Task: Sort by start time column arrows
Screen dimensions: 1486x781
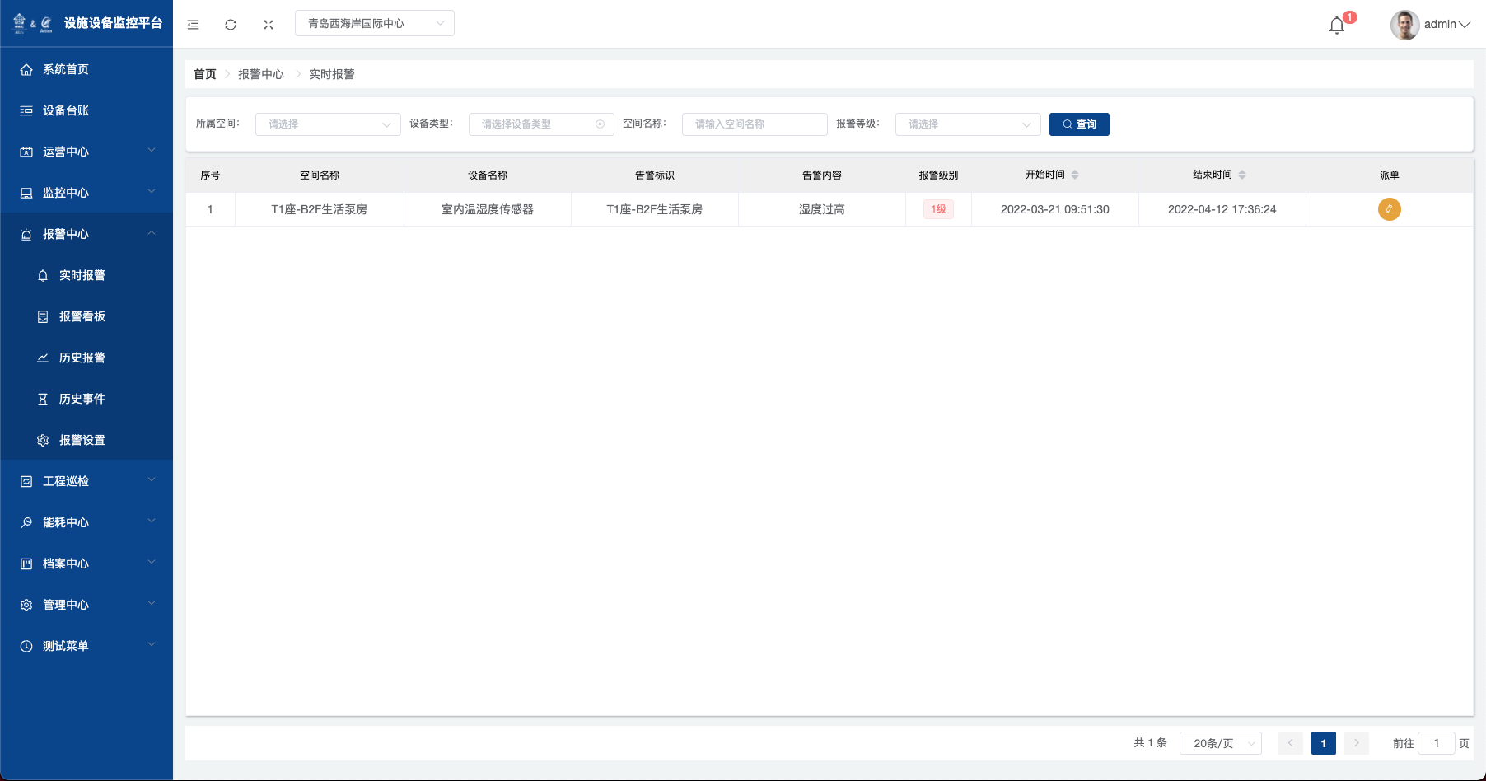Action: point(1075,175)
